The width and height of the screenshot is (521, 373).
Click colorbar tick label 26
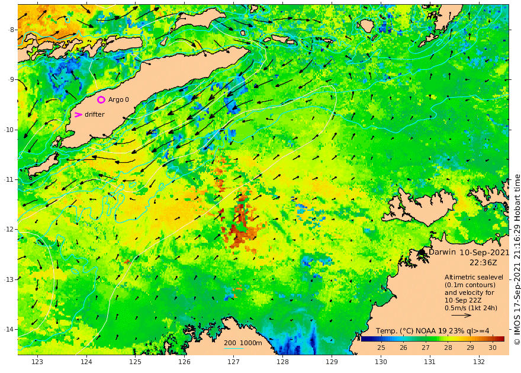click(x=403, y=348)
